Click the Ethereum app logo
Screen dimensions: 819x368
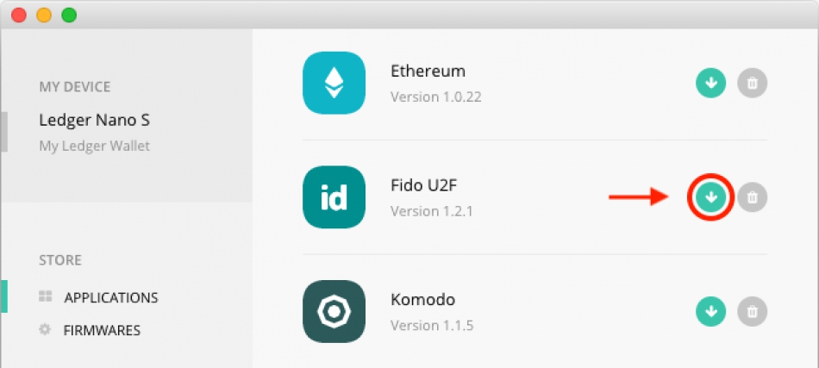coord(334,83)
